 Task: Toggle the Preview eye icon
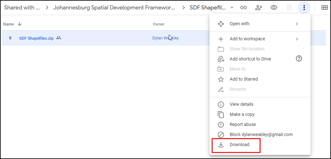(x=274, y=8)
